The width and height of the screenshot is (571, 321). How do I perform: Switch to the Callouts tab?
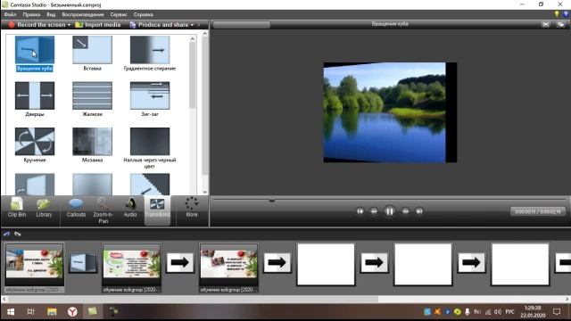(x=76, y=208)
